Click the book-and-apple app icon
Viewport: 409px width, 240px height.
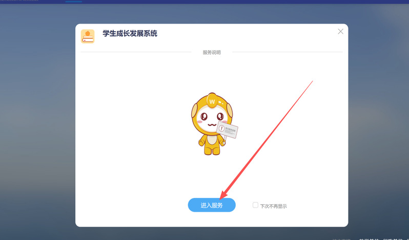click(x=88, y=36)
